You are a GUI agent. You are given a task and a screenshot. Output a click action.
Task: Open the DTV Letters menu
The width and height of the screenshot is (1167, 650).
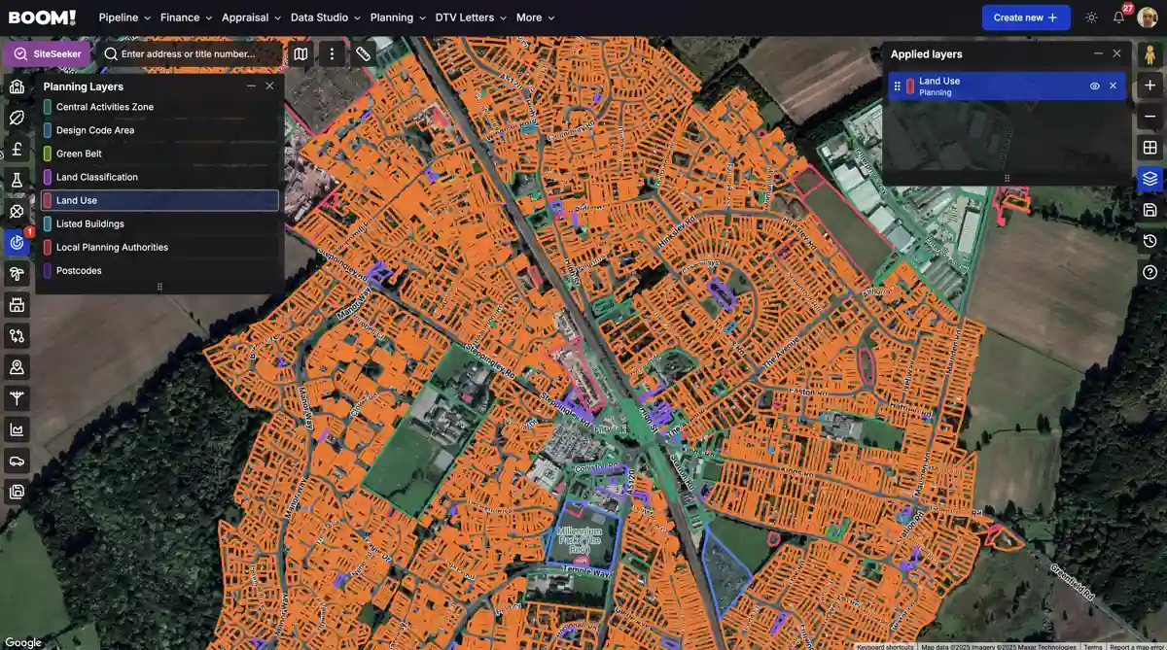464,17
